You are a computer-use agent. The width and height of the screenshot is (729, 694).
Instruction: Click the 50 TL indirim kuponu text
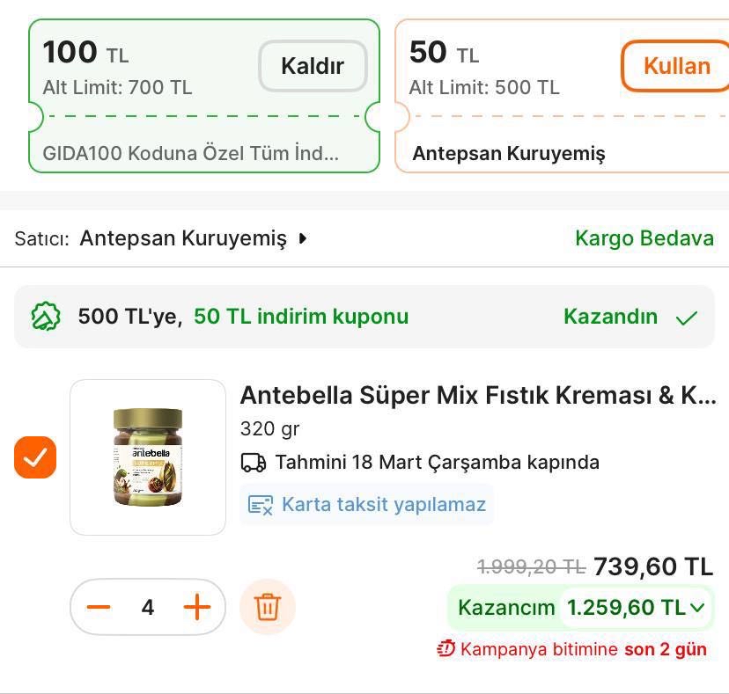coord(301,317)
